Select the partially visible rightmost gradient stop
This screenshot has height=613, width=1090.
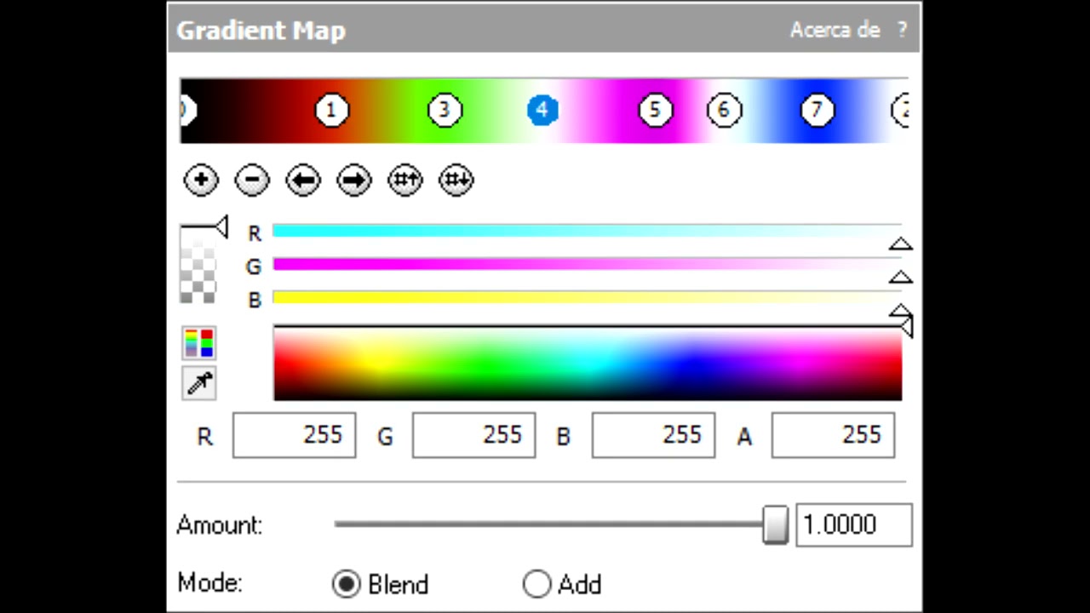[x=900, y=111]
